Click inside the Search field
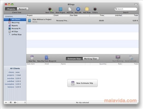Screen dimensions: 143x109 (x=126, y=9)
